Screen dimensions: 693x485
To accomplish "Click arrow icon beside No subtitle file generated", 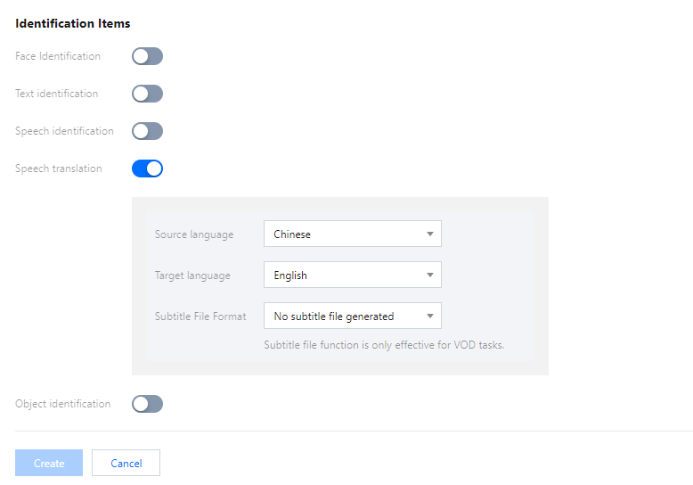I will pos(429,316).
